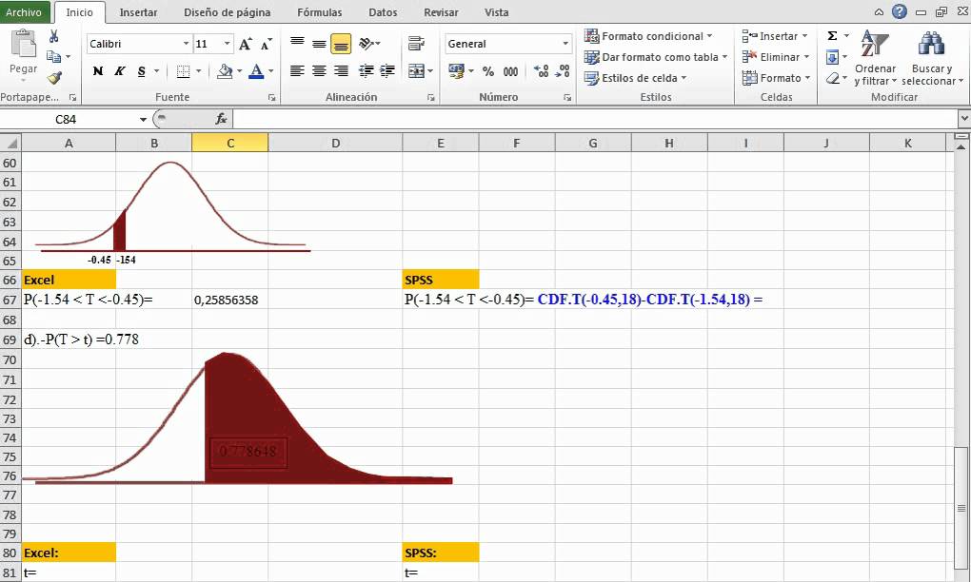
Task: Click the Format Painter brush icon
Action: (54, 78)
